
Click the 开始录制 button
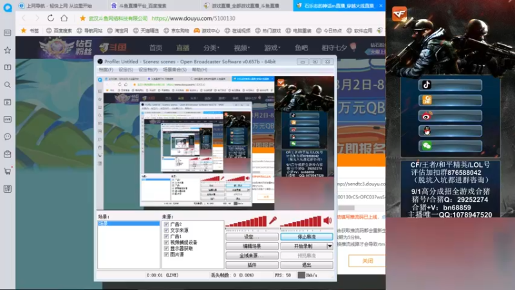[x=303, y=246]
